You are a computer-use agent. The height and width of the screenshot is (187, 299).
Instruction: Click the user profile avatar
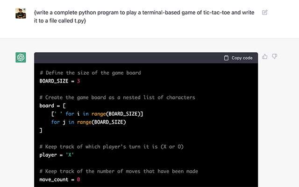pyautogui.click(x=21, y=13)
